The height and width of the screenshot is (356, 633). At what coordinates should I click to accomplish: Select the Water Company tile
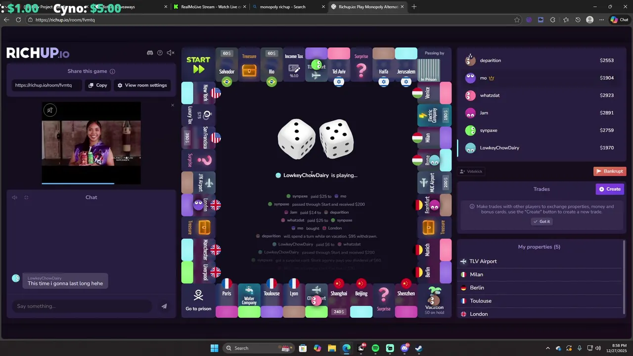click(249, 301)
